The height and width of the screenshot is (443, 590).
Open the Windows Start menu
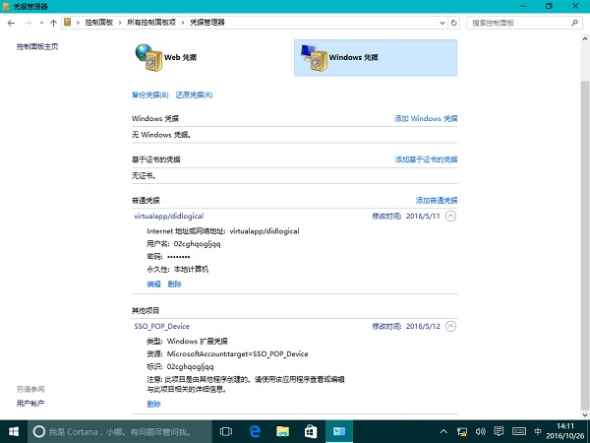[x=14, y=432]
